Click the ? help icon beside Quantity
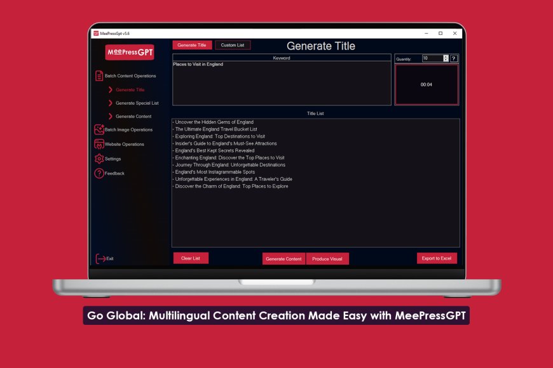The image size is (553, 368). (x=454, y=58)
